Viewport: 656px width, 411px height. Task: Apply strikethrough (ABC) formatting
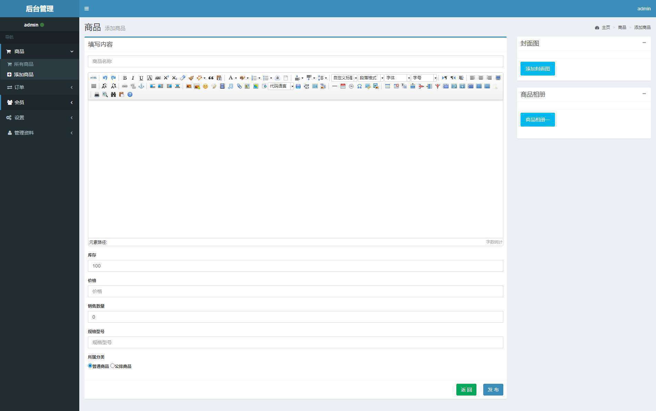point(158,78)
